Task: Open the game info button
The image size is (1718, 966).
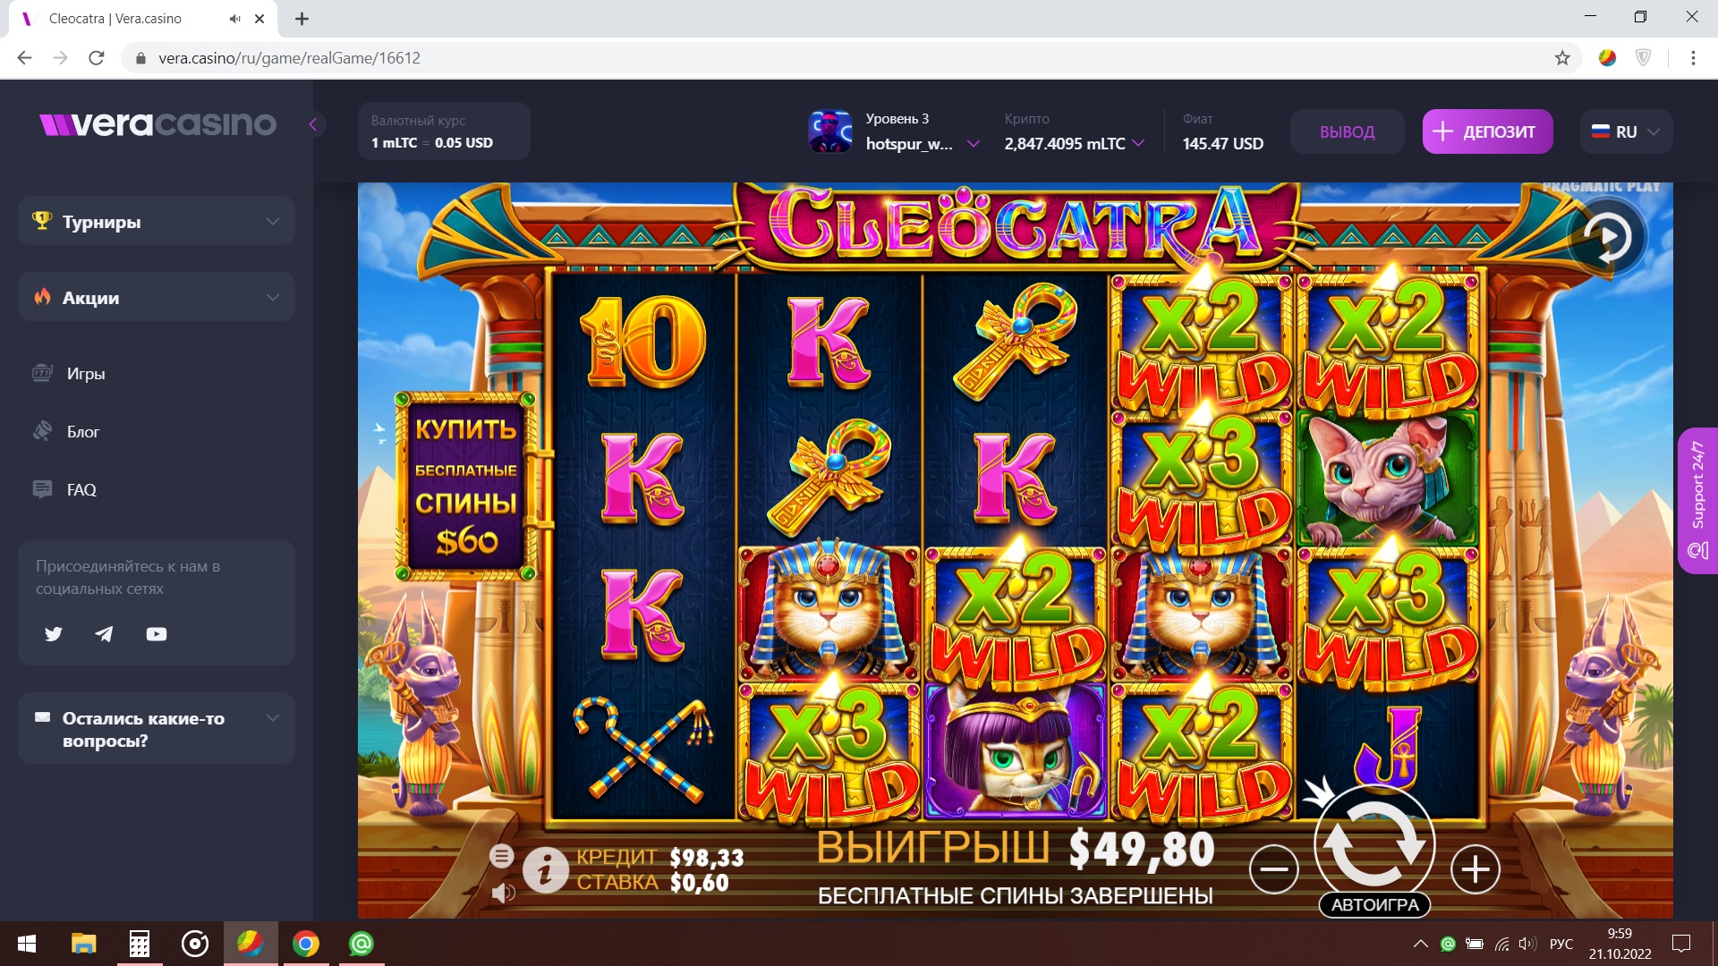Action: tap(545, 869)
